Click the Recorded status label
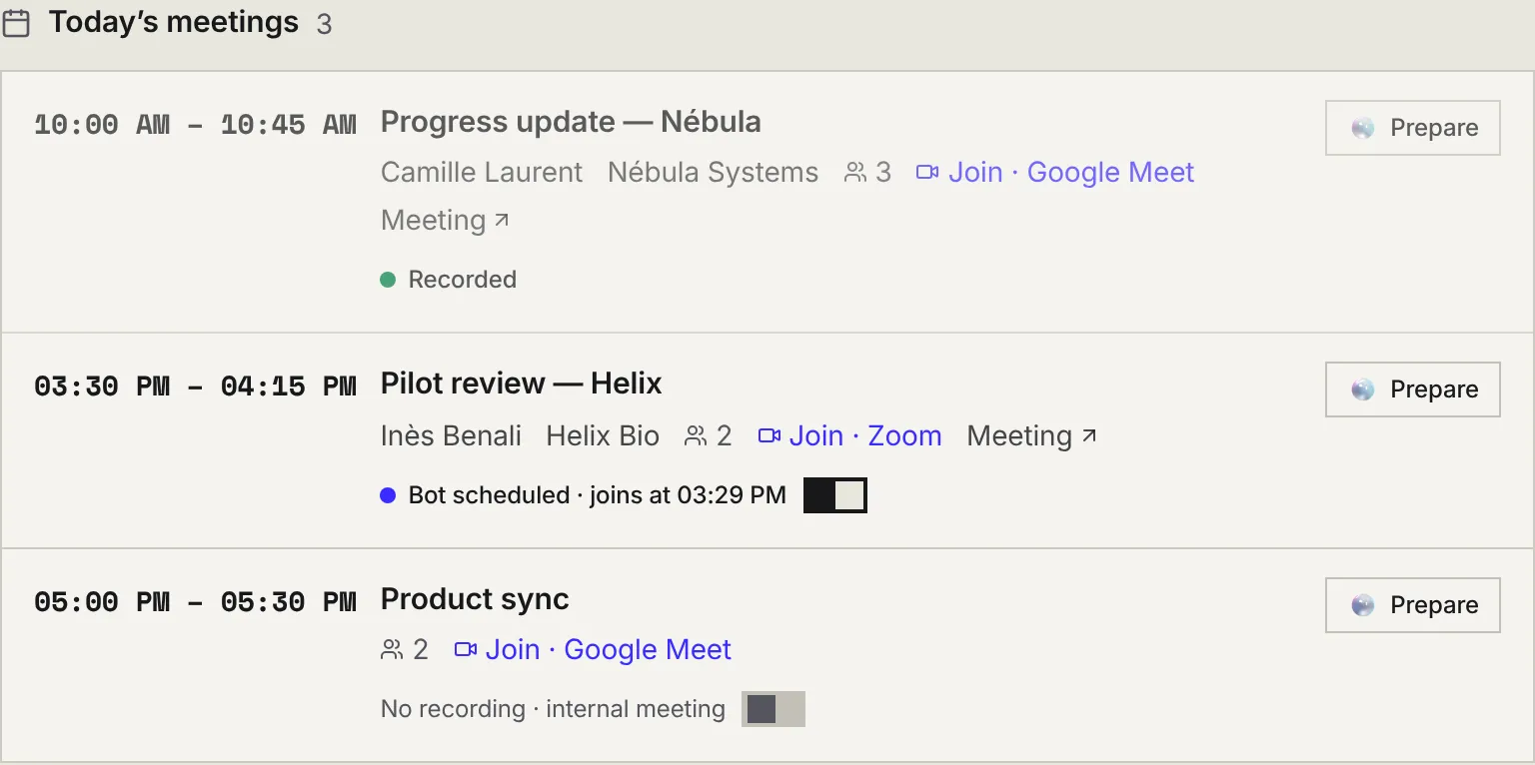This screenshot has width=1535, height=765. point(463,280)
